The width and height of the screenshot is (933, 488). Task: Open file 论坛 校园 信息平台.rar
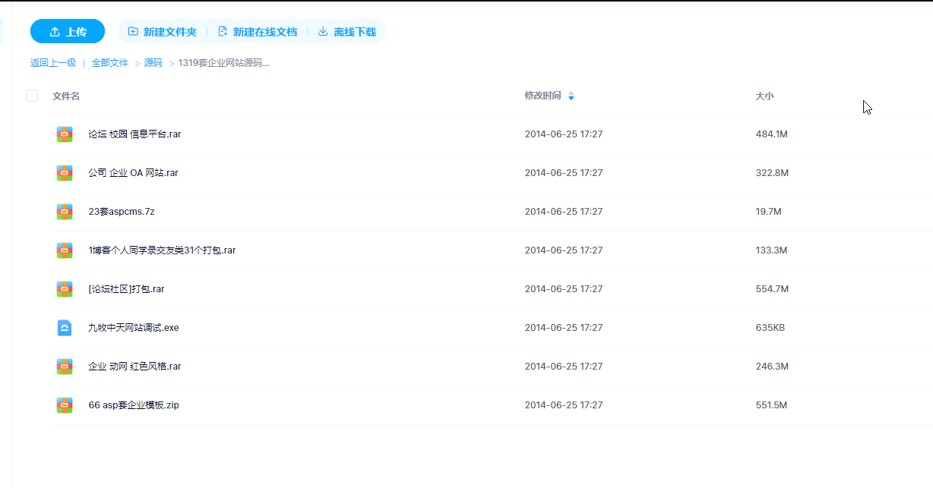tap(134, 134)
